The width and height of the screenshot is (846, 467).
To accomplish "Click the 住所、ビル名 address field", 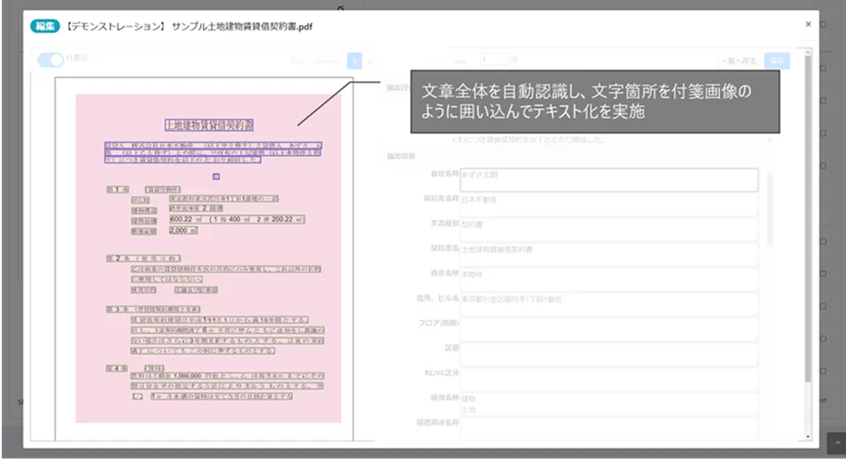I will (610, 305).
